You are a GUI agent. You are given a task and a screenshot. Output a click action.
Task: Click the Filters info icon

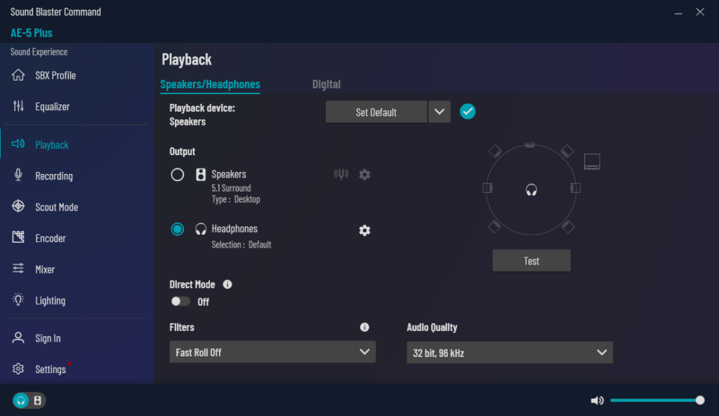click(x=364, y=328)
